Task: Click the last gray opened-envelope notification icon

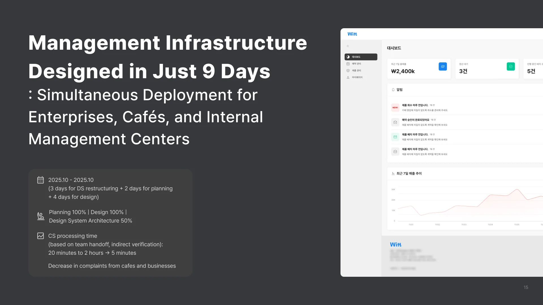Action: 395,152
